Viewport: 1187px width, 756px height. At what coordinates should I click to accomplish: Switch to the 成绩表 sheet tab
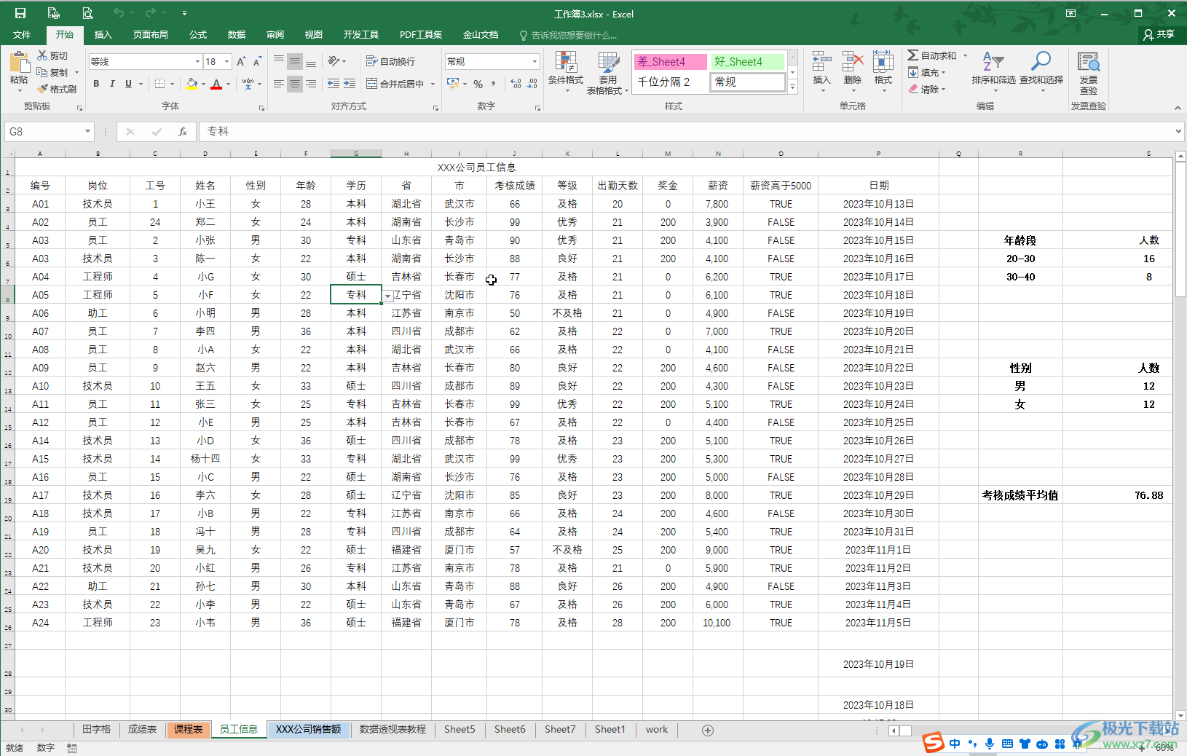pos(143,729)
